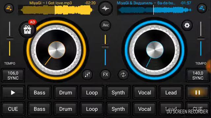The image size is (211, 118).
Task: Trigger the top row Drum pad
Action: click(x=66, y=92)
